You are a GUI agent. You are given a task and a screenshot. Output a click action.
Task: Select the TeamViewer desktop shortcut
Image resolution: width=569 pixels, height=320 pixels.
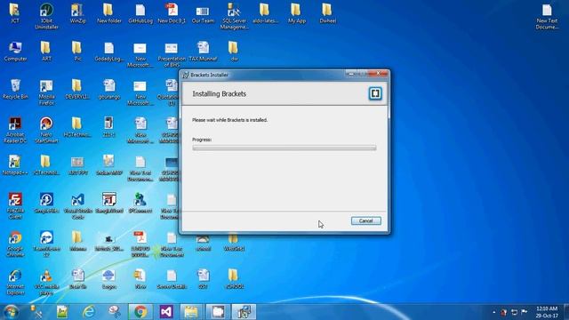coord(46,244)
